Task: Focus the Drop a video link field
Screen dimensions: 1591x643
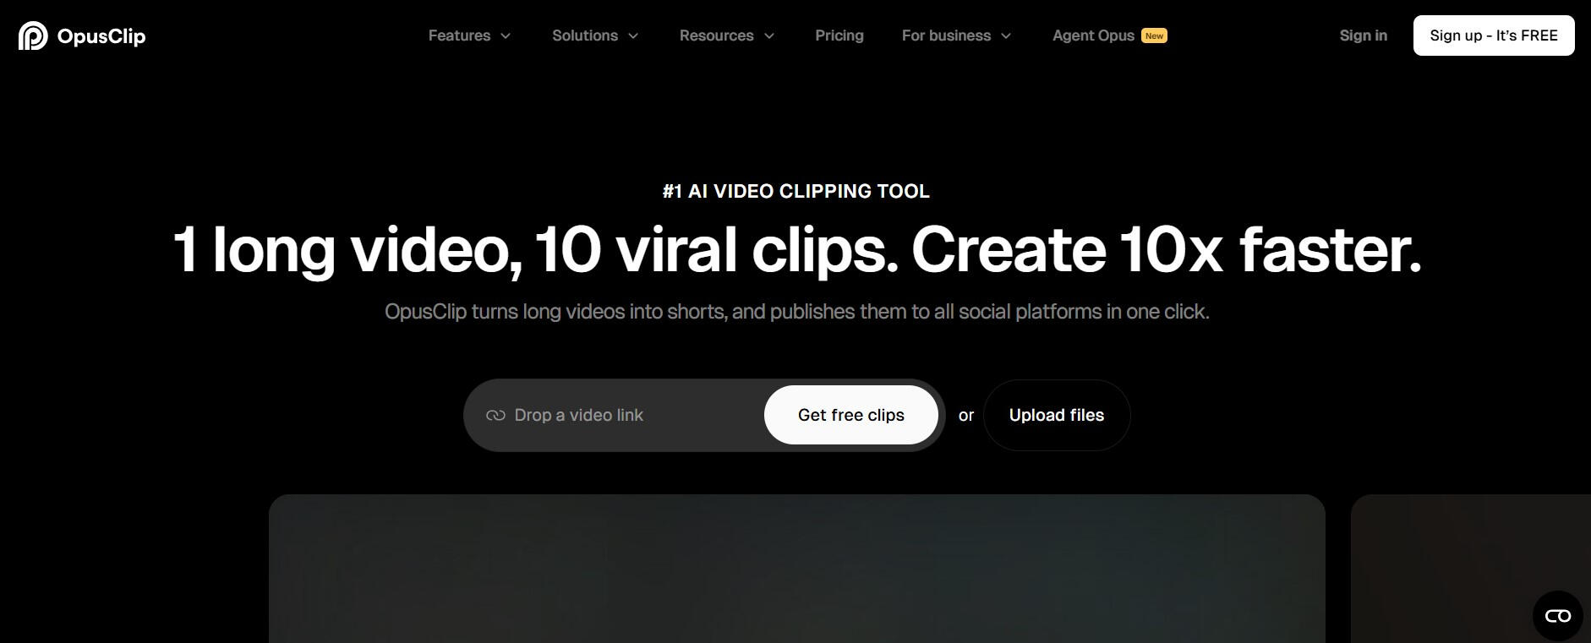Action: 626,415
